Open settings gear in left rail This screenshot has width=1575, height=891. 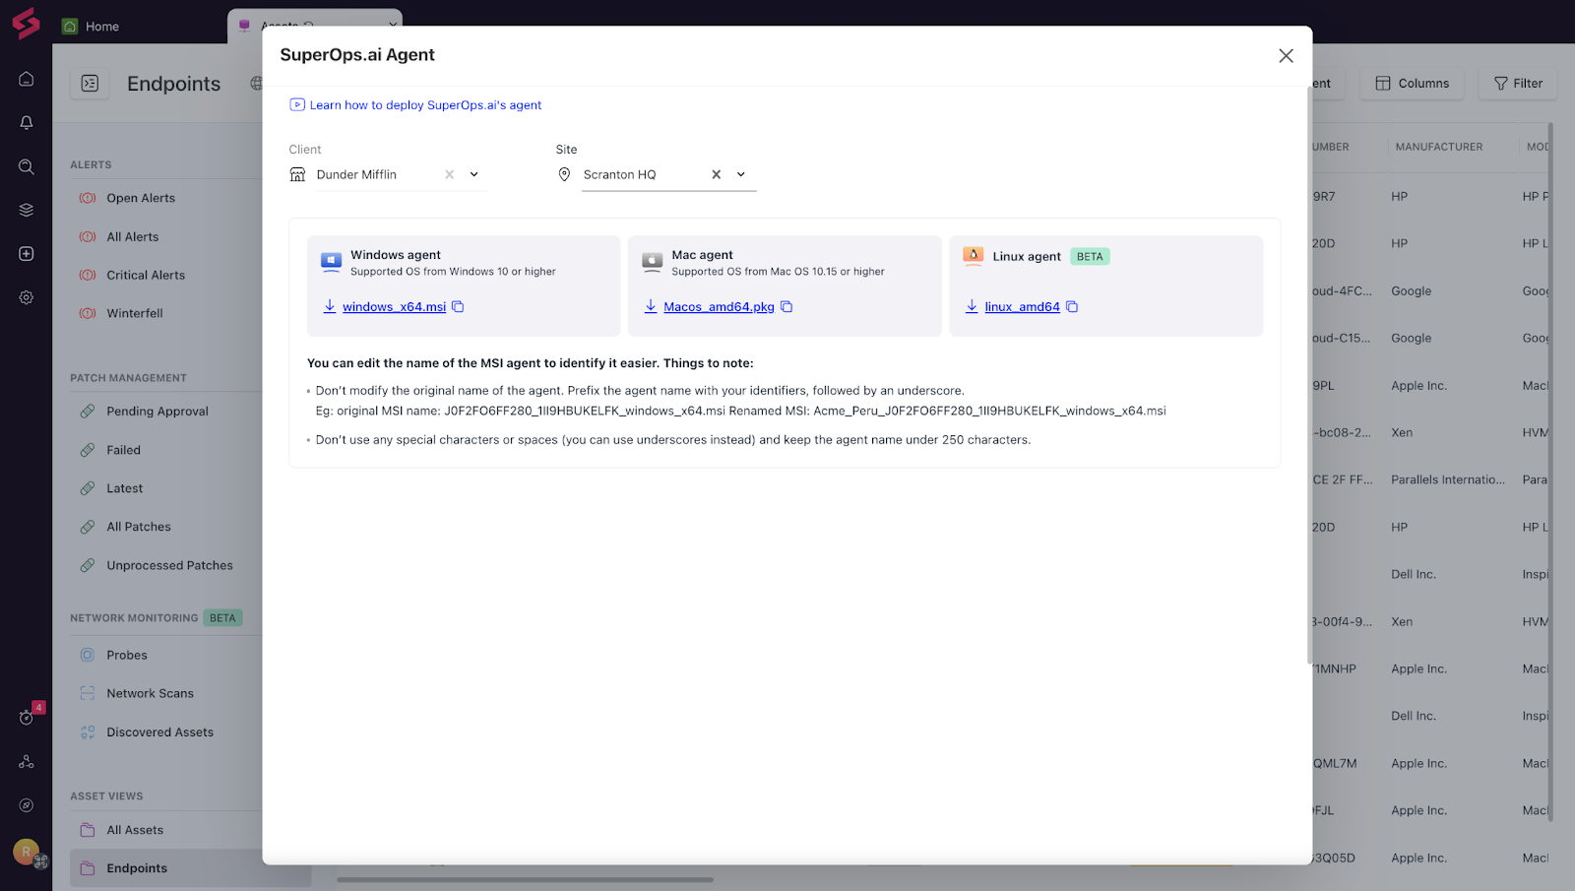27,297
